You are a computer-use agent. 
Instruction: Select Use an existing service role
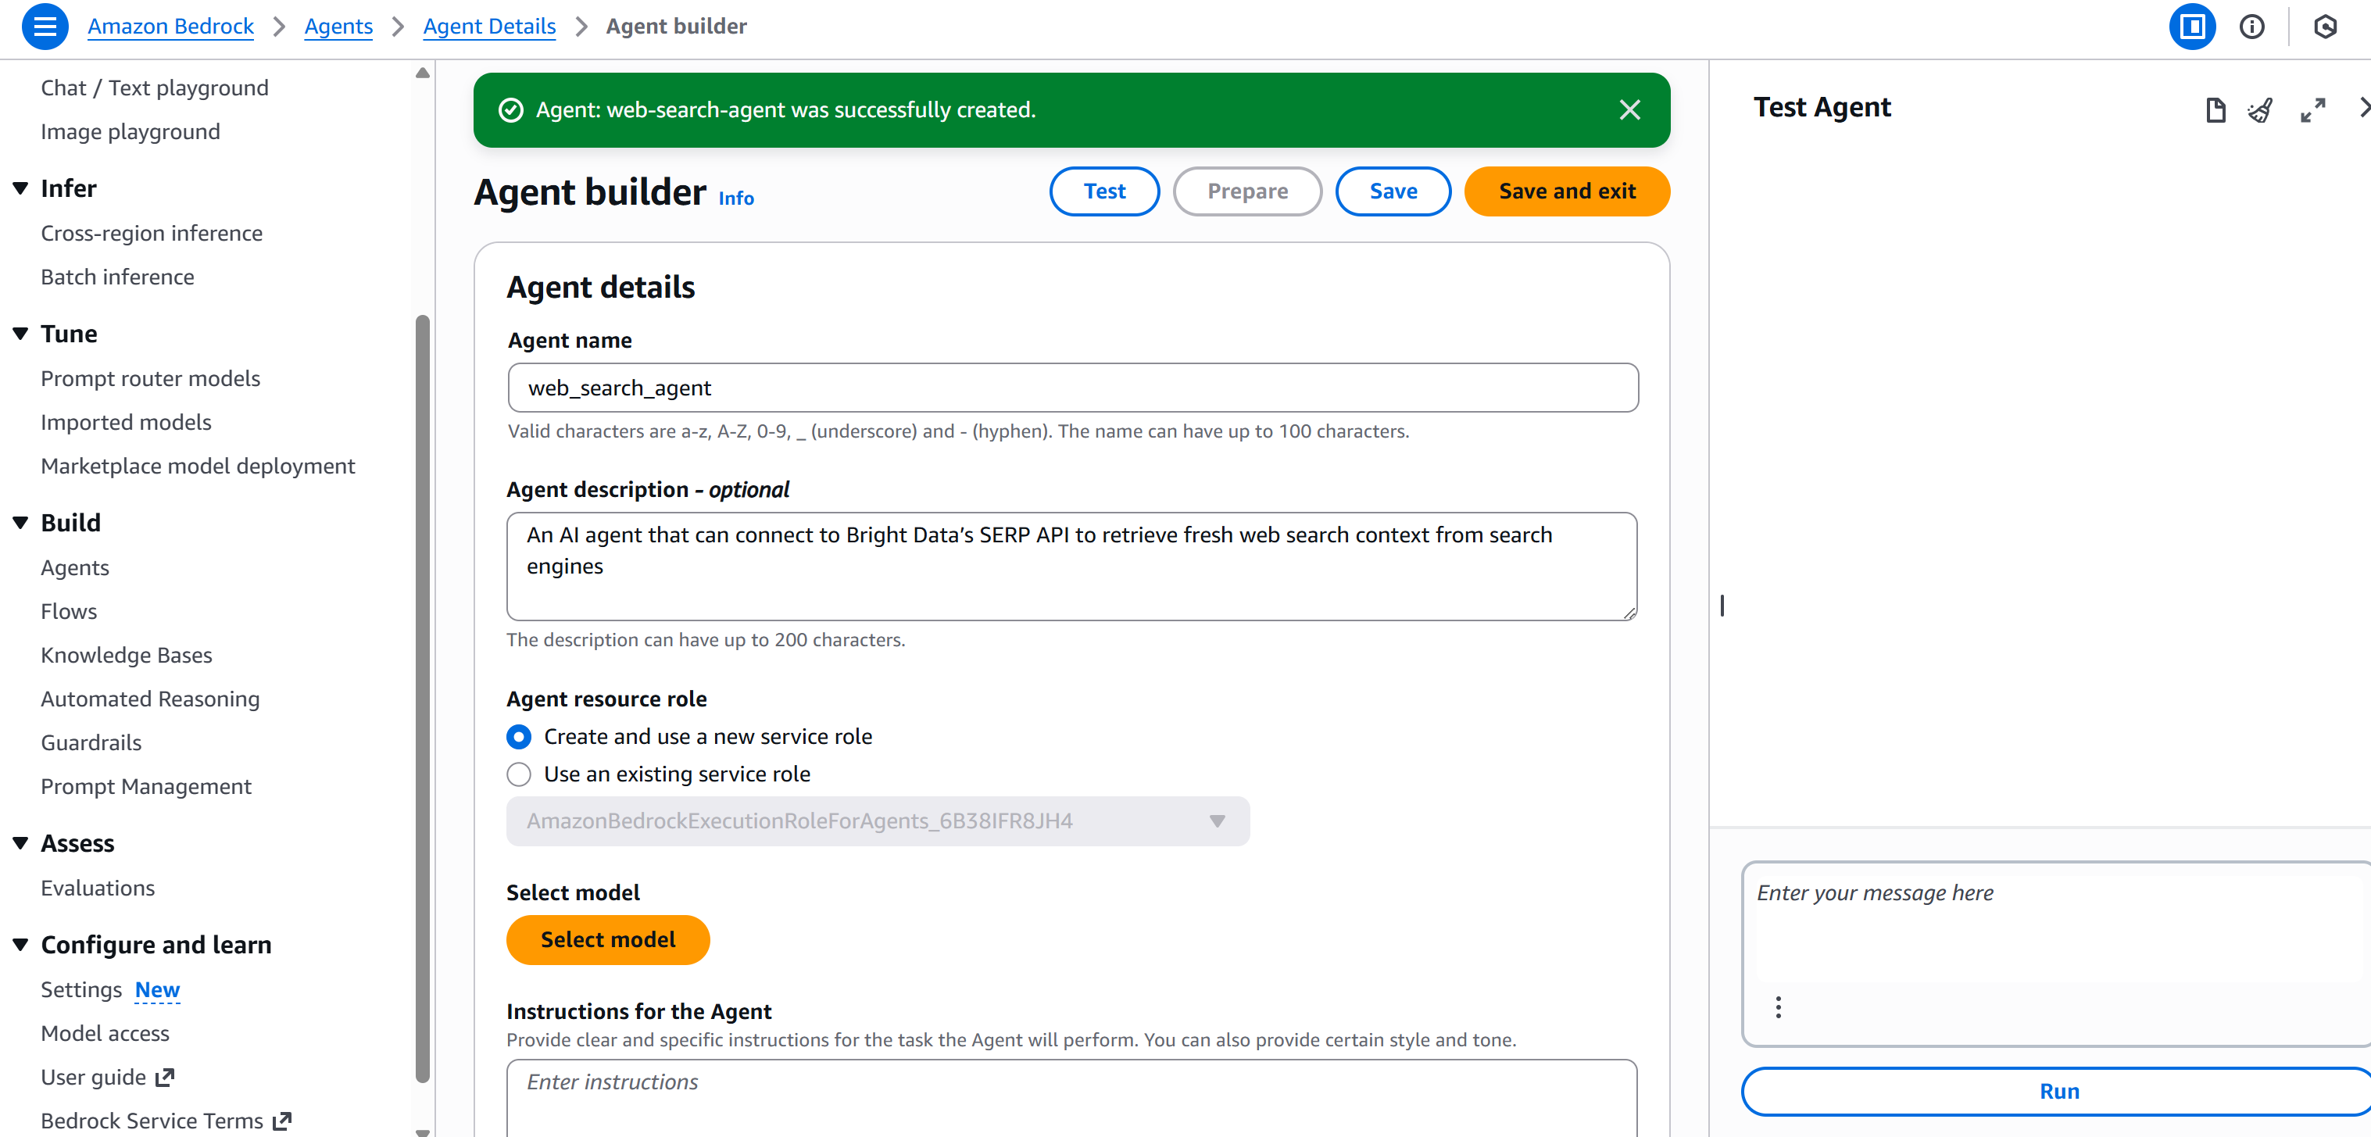click(x=519, y=774)
